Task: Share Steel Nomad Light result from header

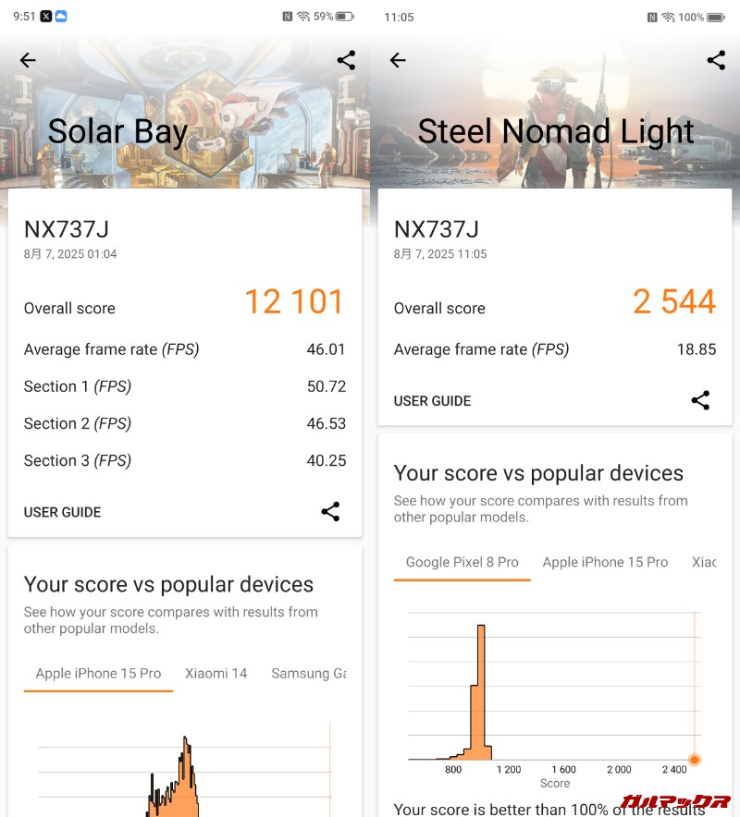Action: 716,60
